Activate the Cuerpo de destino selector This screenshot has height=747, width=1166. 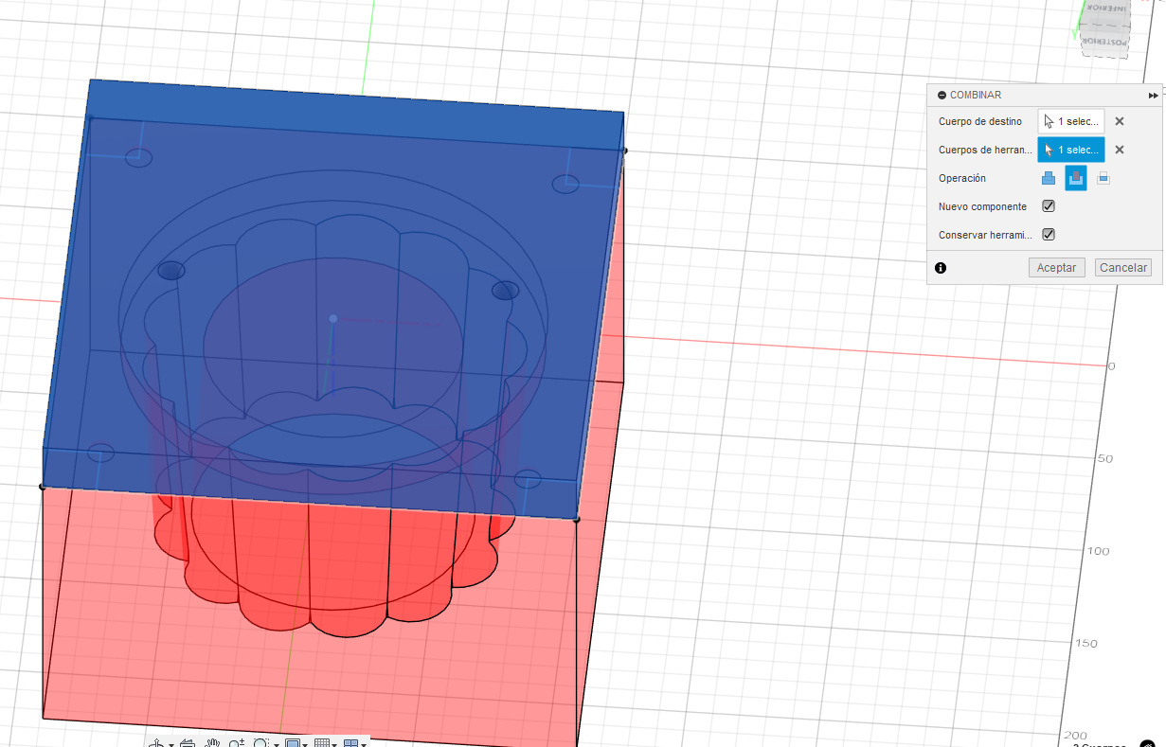click(1071, 121)
